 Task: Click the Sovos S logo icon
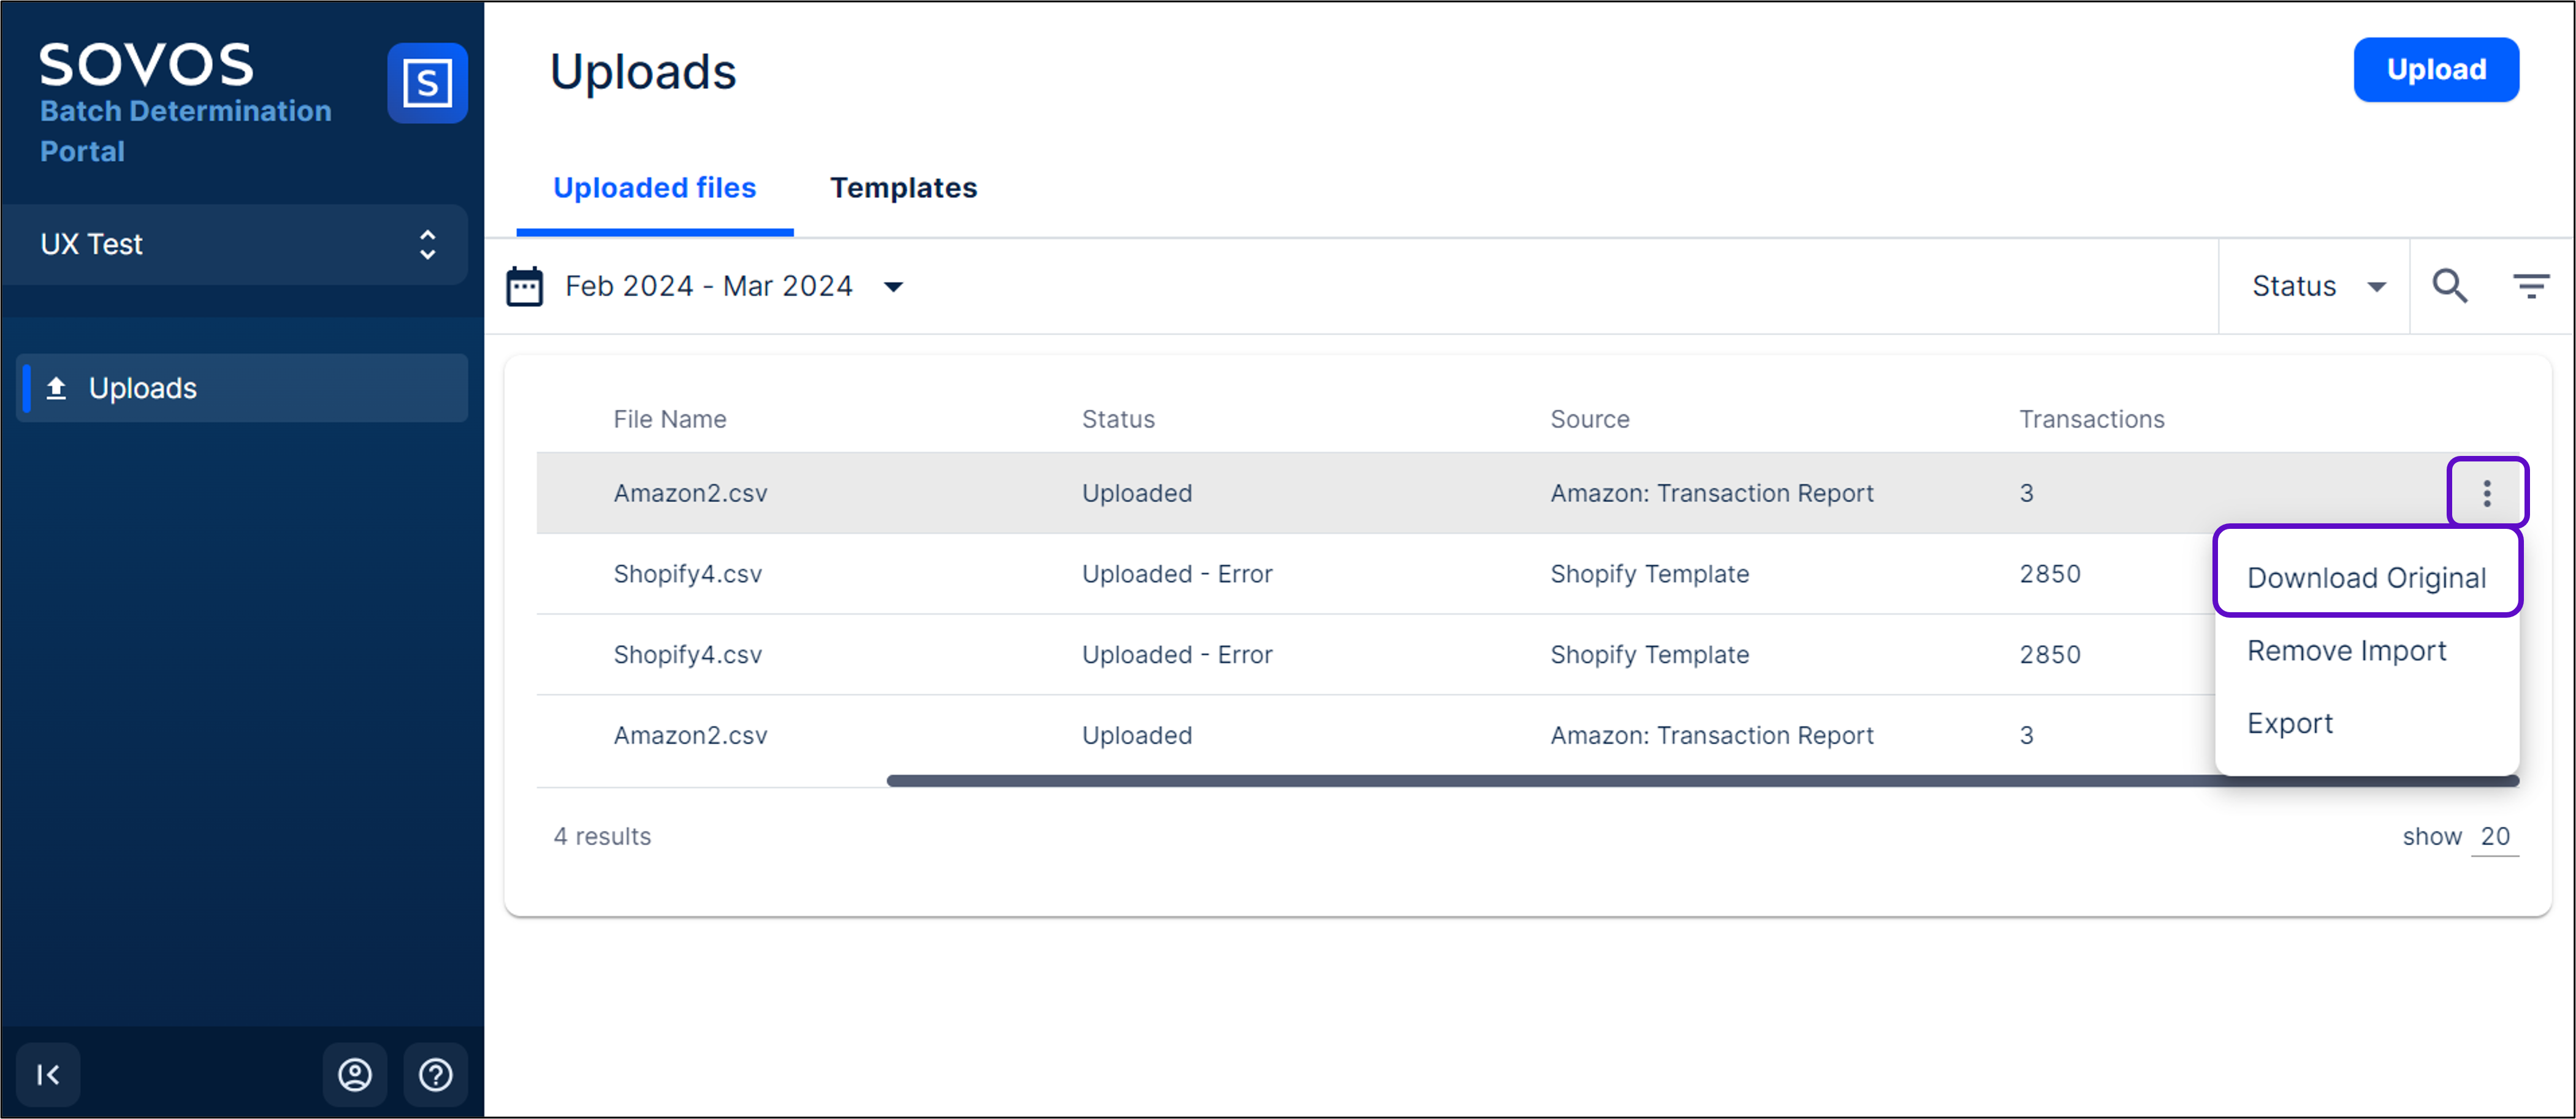pos(427,83)
